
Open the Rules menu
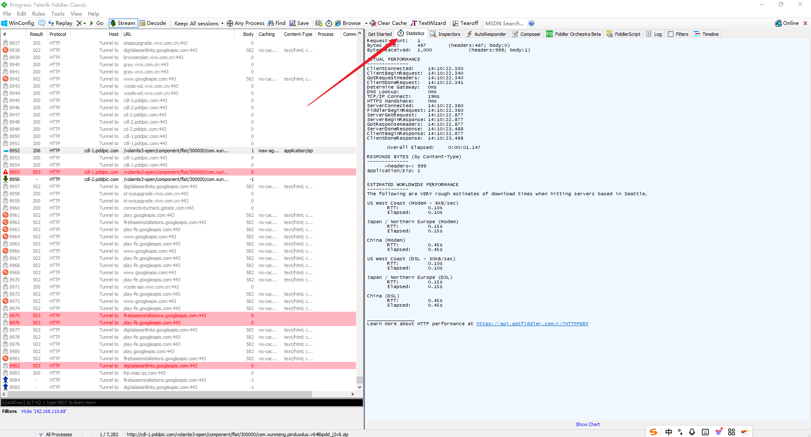click(38, 13)
